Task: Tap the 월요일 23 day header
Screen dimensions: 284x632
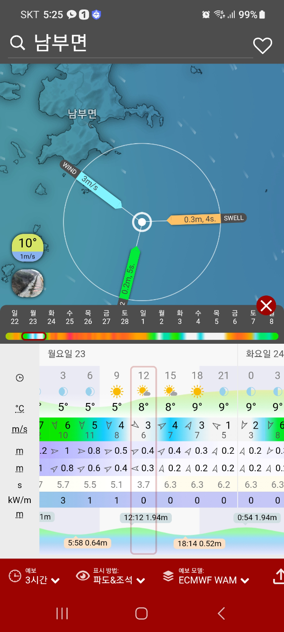Action: pos(67,354)
